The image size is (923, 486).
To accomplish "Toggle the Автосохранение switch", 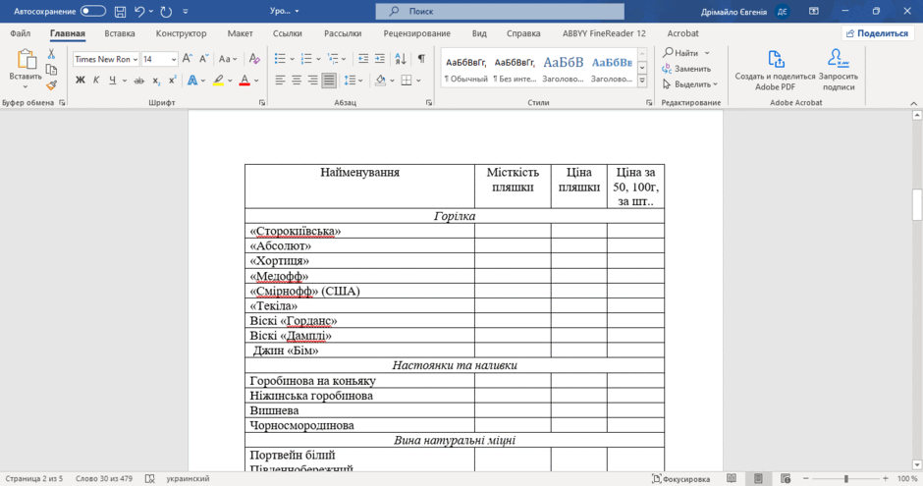I will (x=93, y=11).
